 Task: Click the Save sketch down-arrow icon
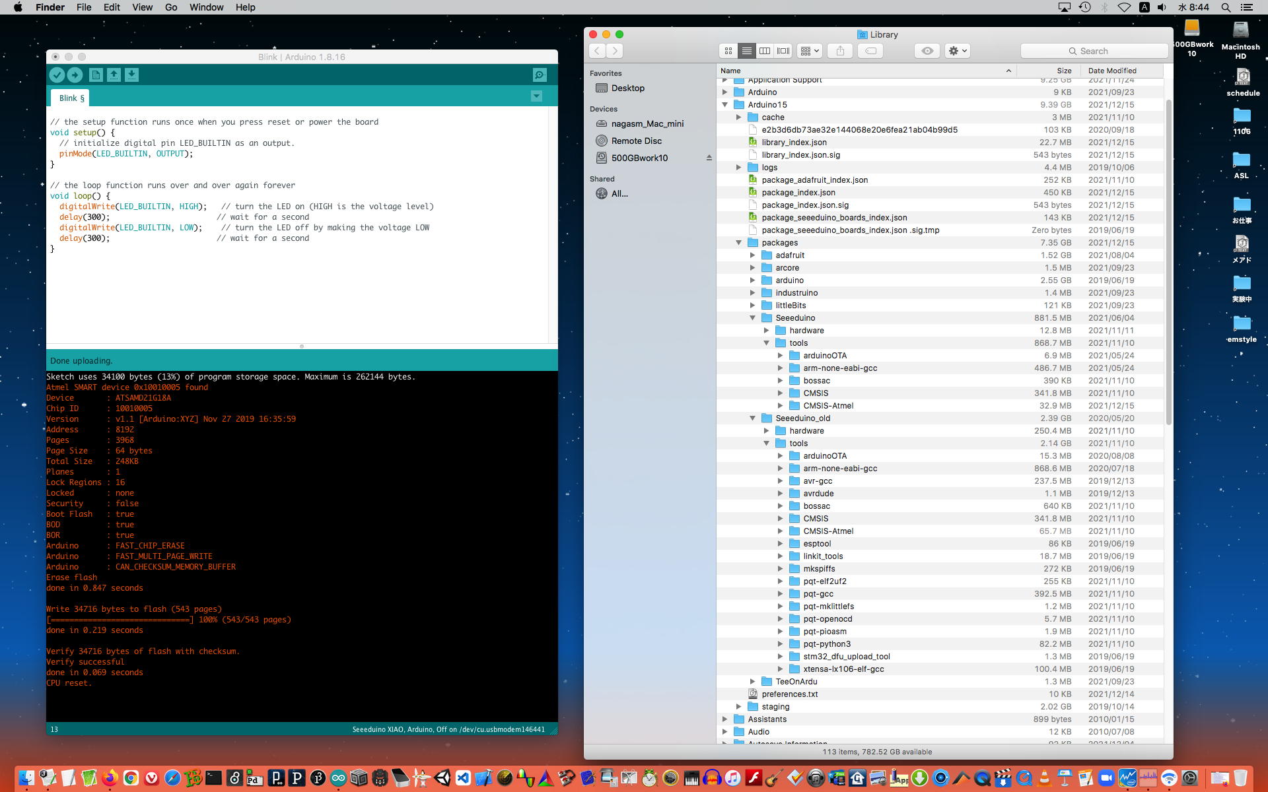point(131,75)
